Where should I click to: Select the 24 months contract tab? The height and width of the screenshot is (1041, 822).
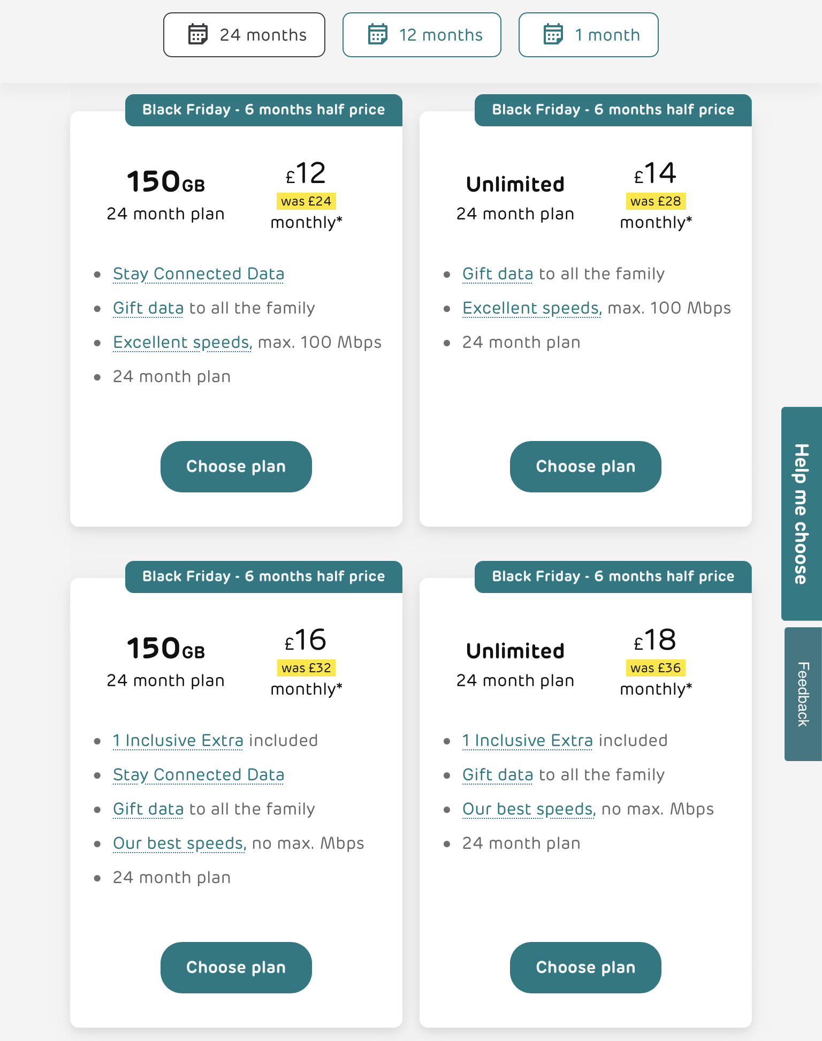click(x=244, y=35)
